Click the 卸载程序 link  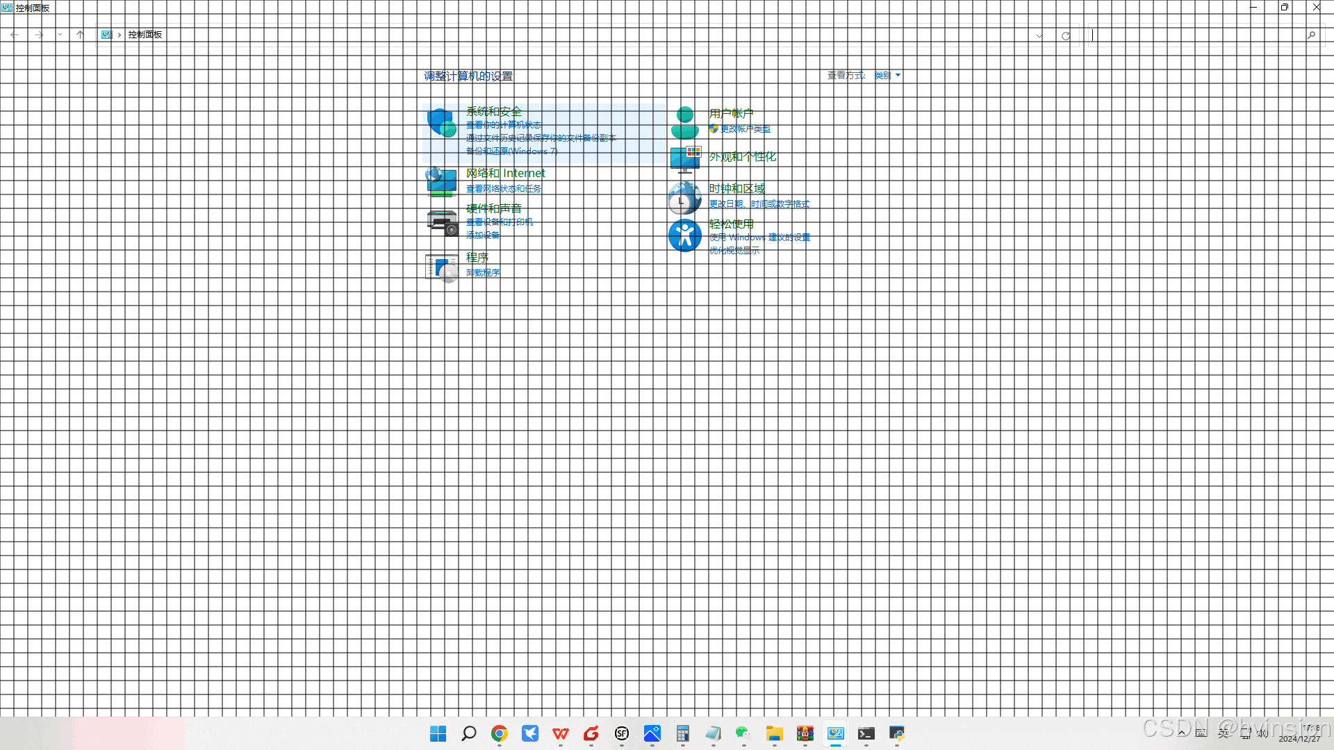483,273
